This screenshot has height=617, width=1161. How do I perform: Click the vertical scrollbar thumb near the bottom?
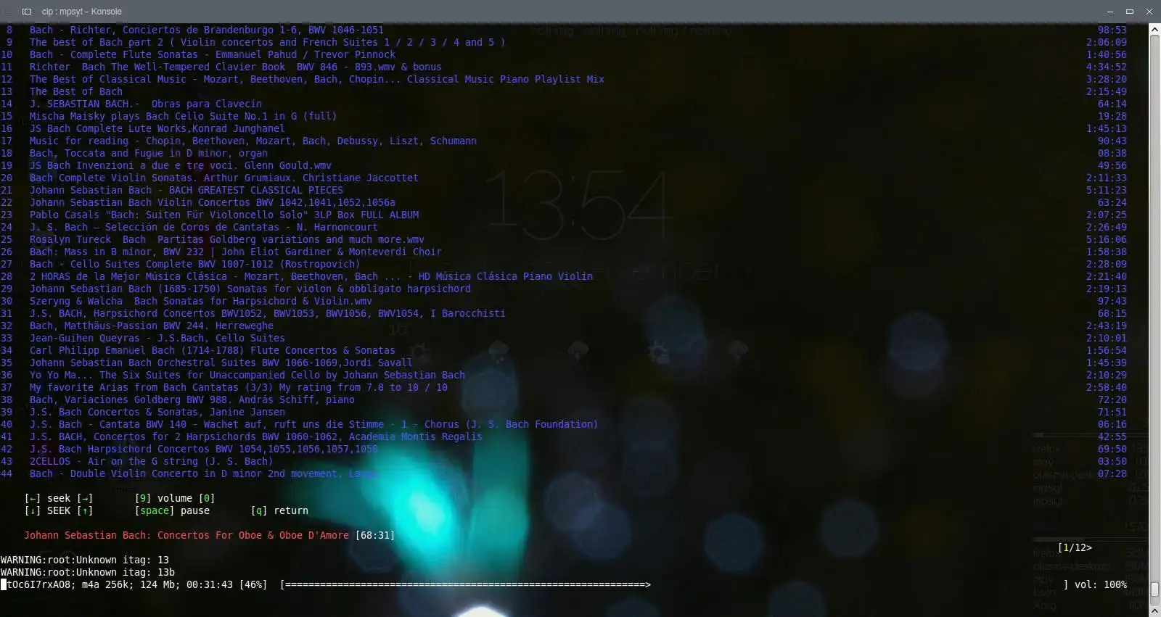1154,590
